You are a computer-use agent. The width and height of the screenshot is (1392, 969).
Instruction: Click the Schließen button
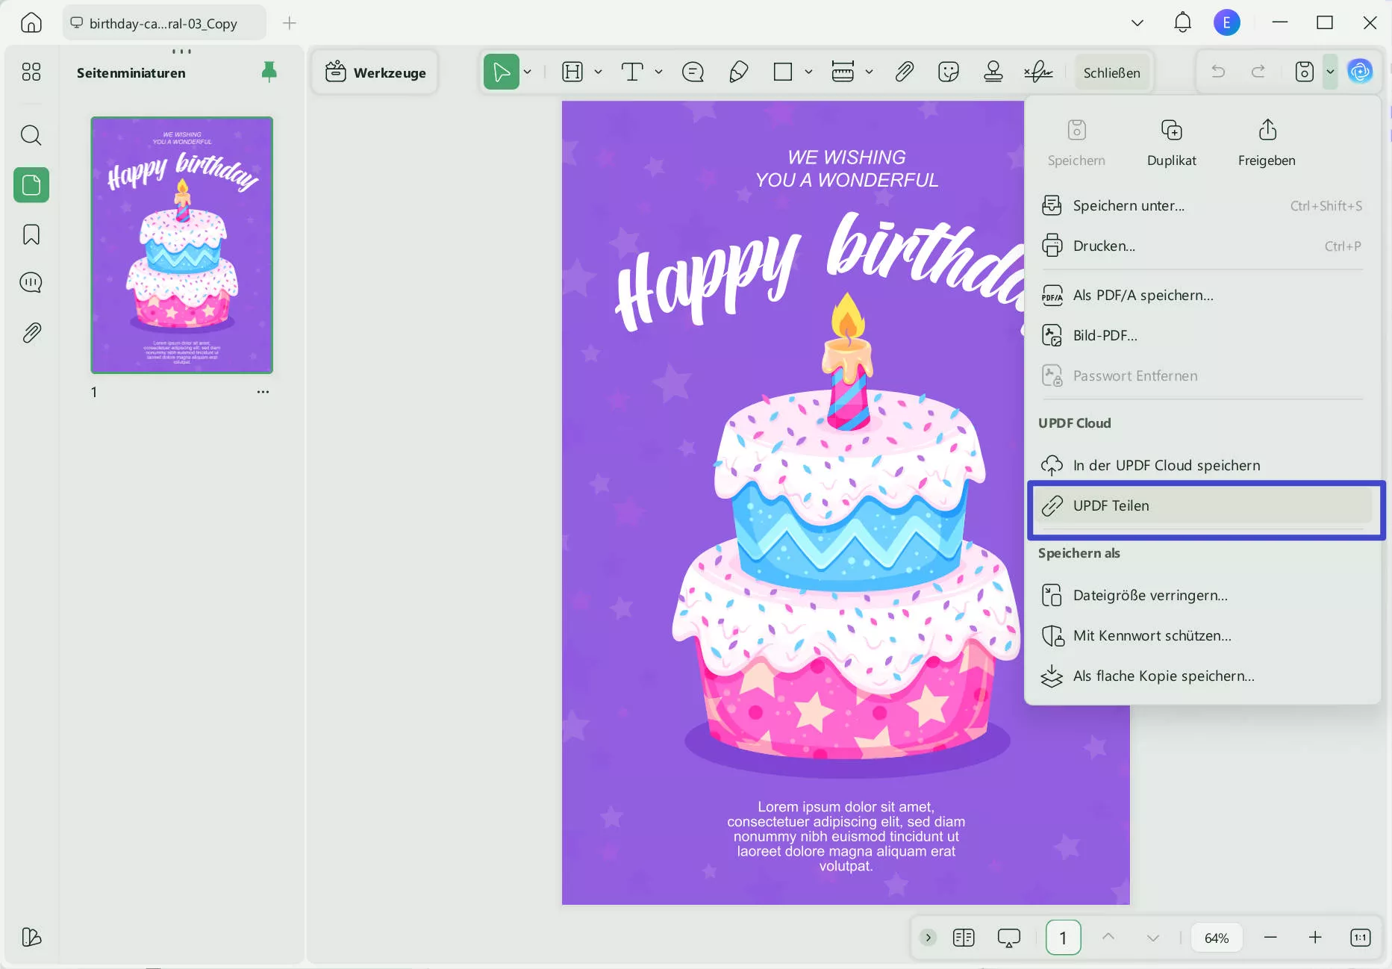[1111, 72]
